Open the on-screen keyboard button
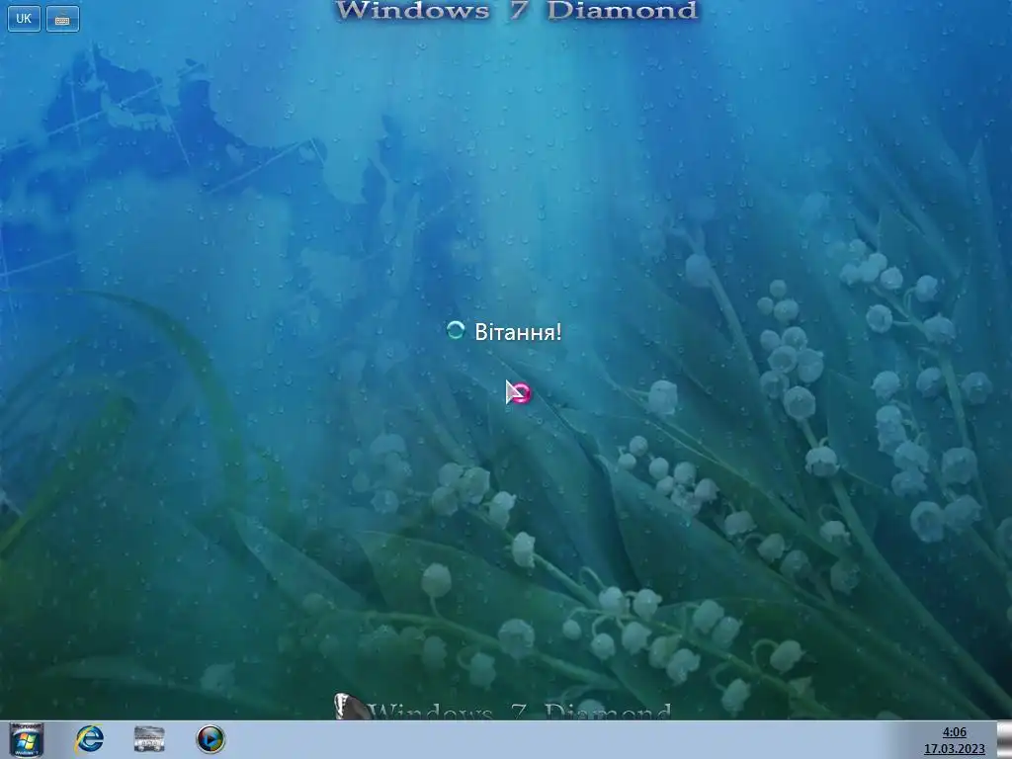This screenshot has width=1012, height=759. point(62,19)
